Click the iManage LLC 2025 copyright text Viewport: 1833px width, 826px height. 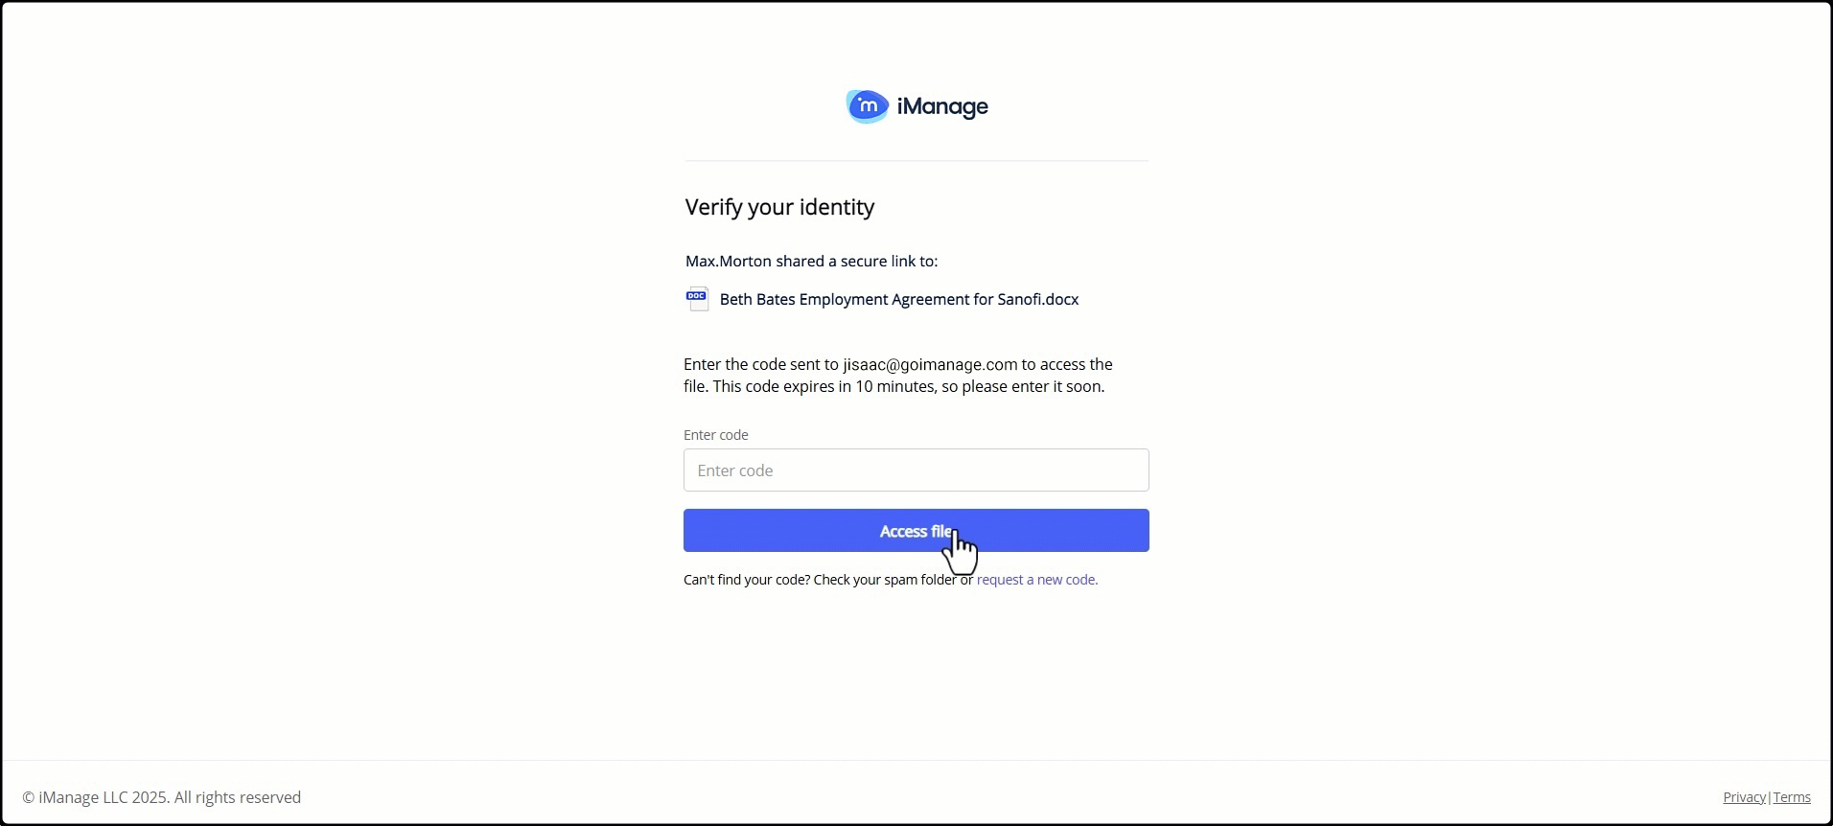[162, 797]
